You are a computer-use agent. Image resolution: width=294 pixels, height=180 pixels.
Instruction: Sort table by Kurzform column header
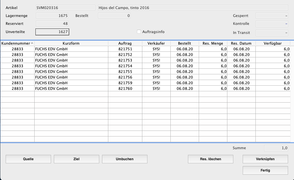click(71, 44)
